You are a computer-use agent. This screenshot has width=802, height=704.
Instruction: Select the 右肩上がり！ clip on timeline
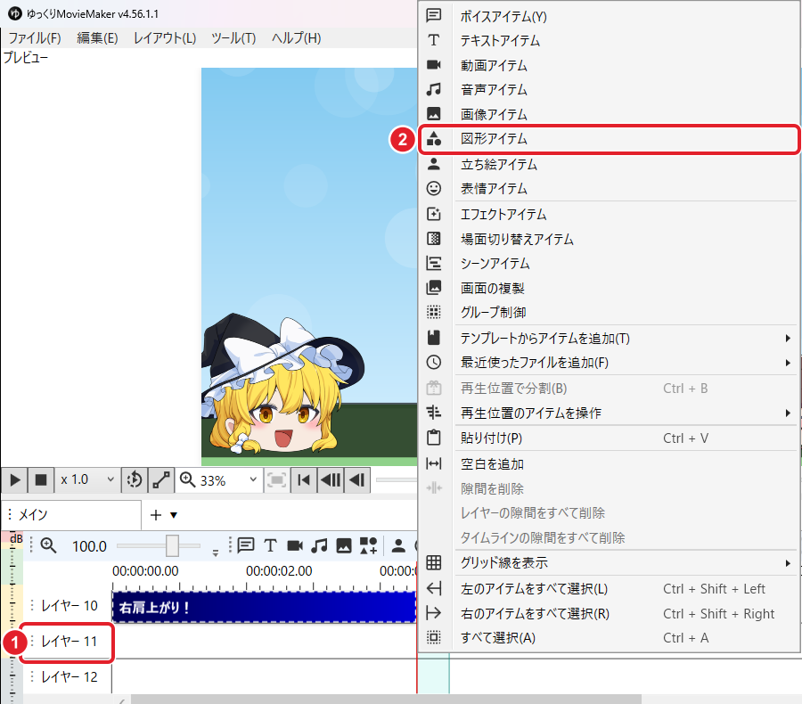(264, 607)
